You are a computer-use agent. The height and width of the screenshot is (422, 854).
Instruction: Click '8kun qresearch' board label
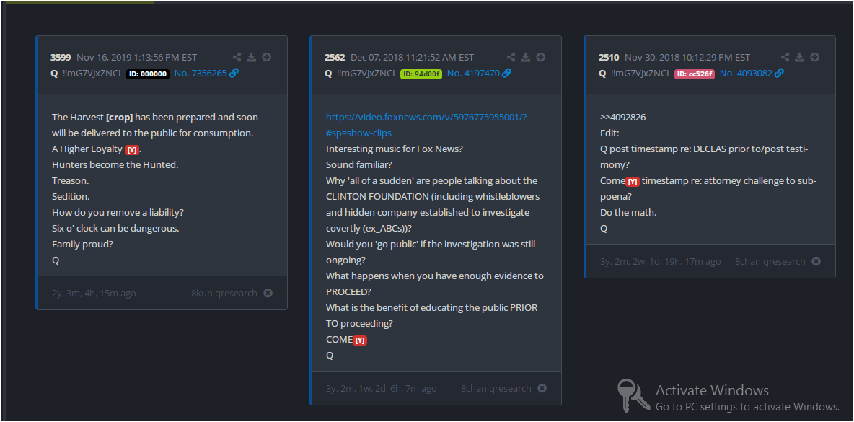[x=224, y=293]
